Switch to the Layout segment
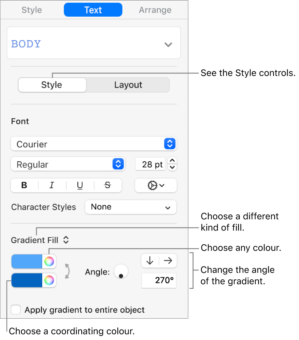 tap(128, 85)
